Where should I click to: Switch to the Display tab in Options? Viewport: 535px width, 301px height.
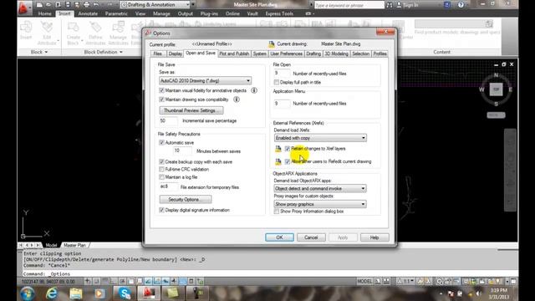coord(175,54)
